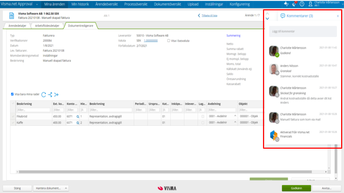
Task: Expand Avdelning dropdown in Fikabröd row
Action: click(235, 116)
